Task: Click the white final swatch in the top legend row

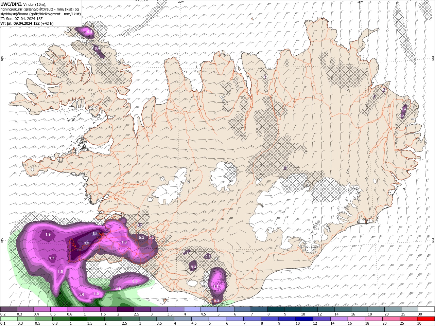Action: [427, 309]
